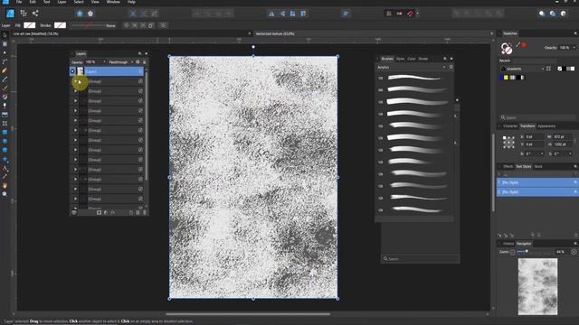
Task: Select the Zoom tool in left toolbar
Action: pos(5,194)
